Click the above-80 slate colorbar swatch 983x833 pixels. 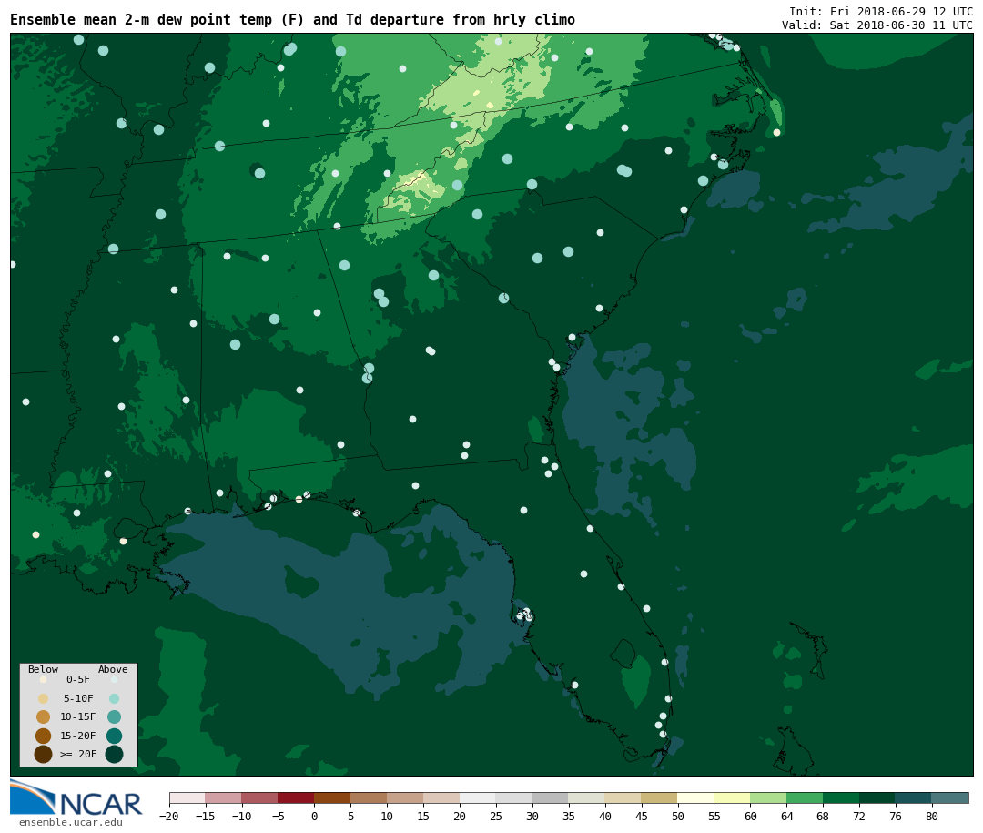pos(950,797)
